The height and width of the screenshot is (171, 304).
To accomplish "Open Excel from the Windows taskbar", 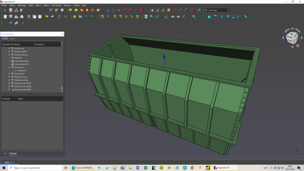I will pos(146,168).
